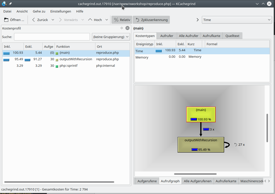Click the Suche search input field
Viewport: 275px width, 194px height.
52,37
